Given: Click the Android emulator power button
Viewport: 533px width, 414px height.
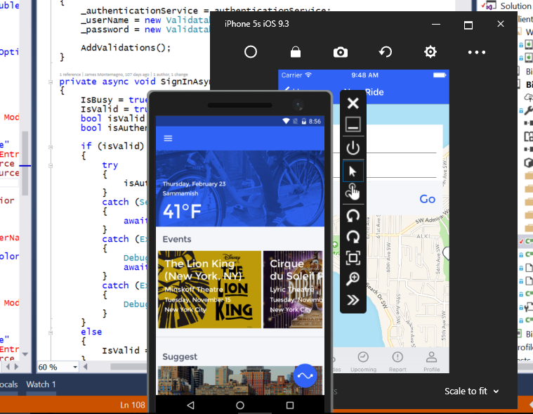Looking at the screenshot, I should coord(353,148).
